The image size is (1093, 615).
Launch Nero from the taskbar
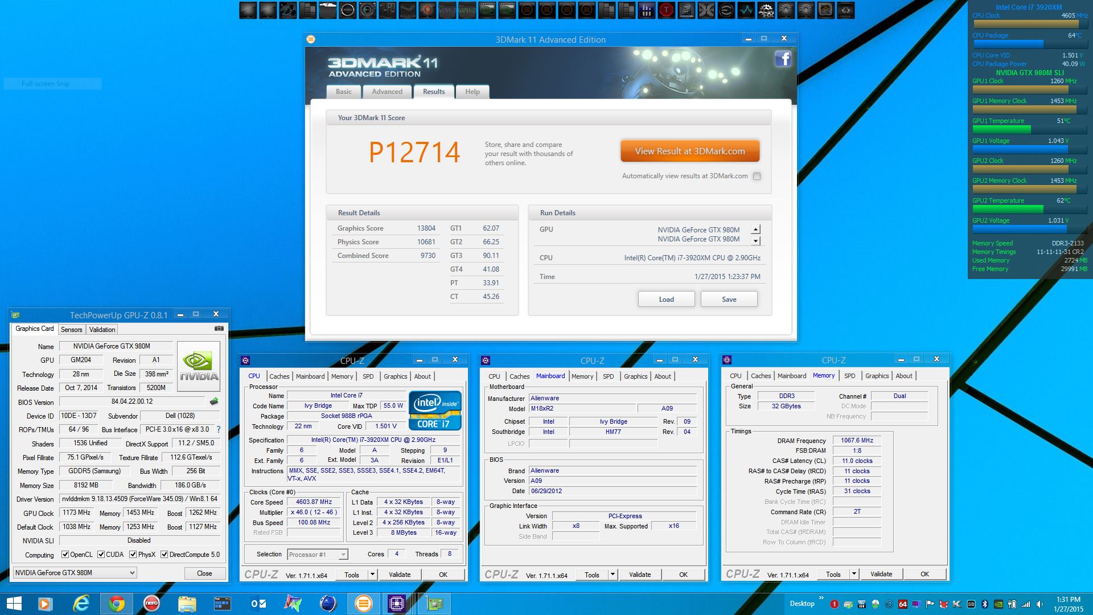[151, 604]
